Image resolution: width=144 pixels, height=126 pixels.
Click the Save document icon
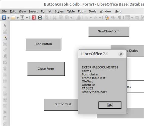coord(22,18)
